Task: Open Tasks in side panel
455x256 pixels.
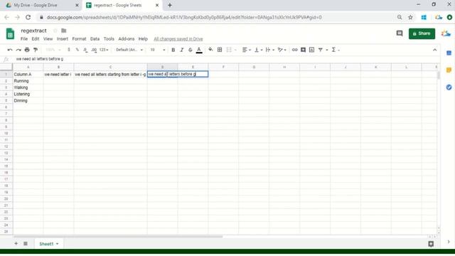Action: click(449, 87)
